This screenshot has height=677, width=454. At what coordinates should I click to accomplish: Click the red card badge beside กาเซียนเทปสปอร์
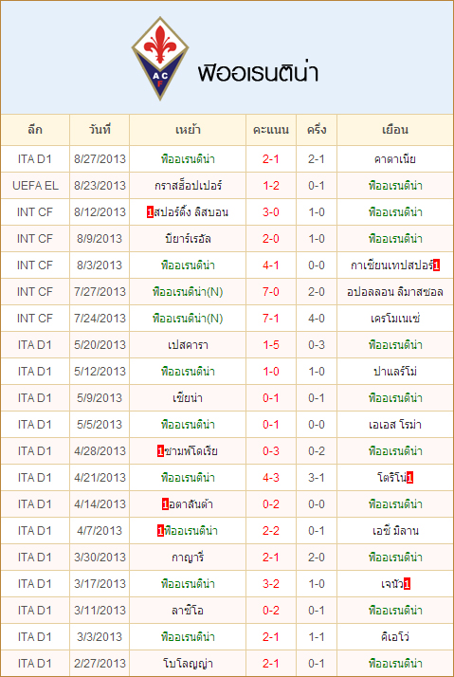pyautogui.click(x=436, y=265)
